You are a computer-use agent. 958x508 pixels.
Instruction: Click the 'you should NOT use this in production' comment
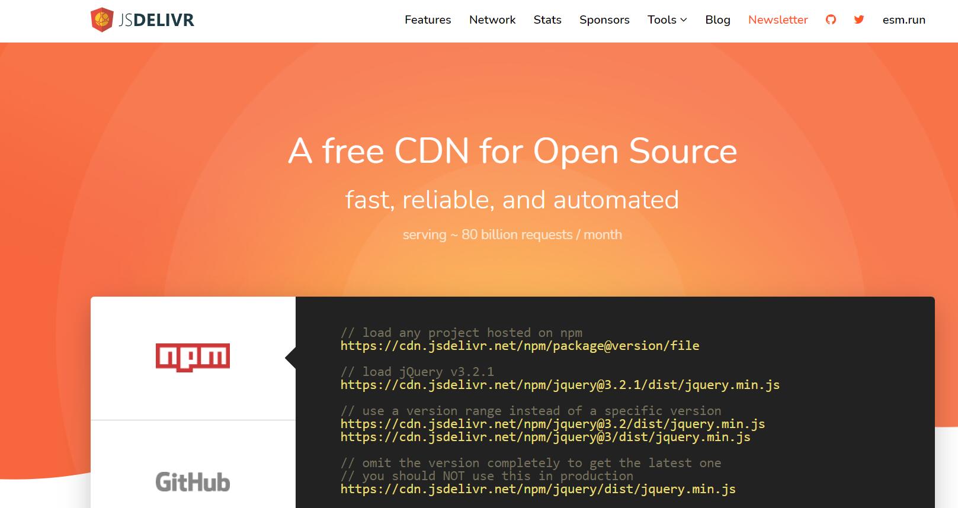[x=486, y=476]
